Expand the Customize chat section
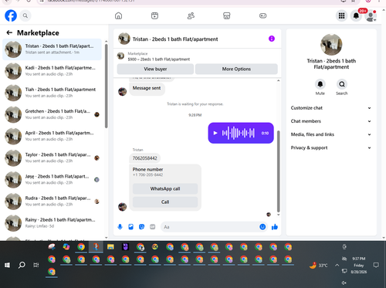Image resolution: width=386 pixels, height=288 pixels. click(x=331, y=108)
